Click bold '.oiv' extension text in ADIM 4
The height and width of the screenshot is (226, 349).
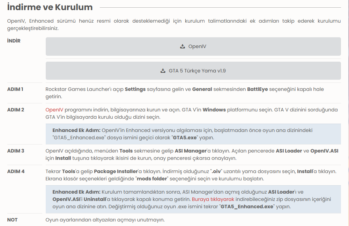[x=216, y=171]
